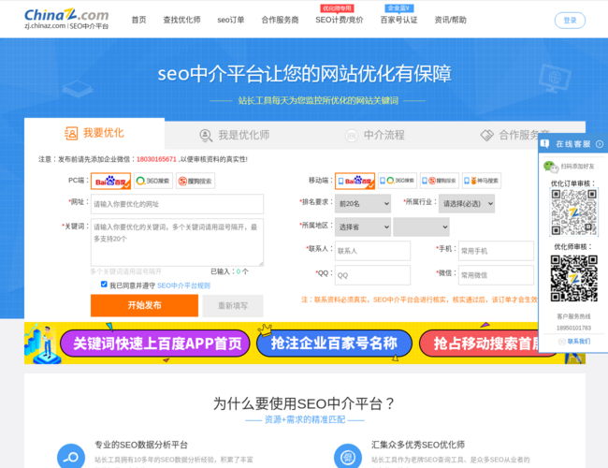
Task: Click the 手机 phone input field
Action: click(496, 251)
